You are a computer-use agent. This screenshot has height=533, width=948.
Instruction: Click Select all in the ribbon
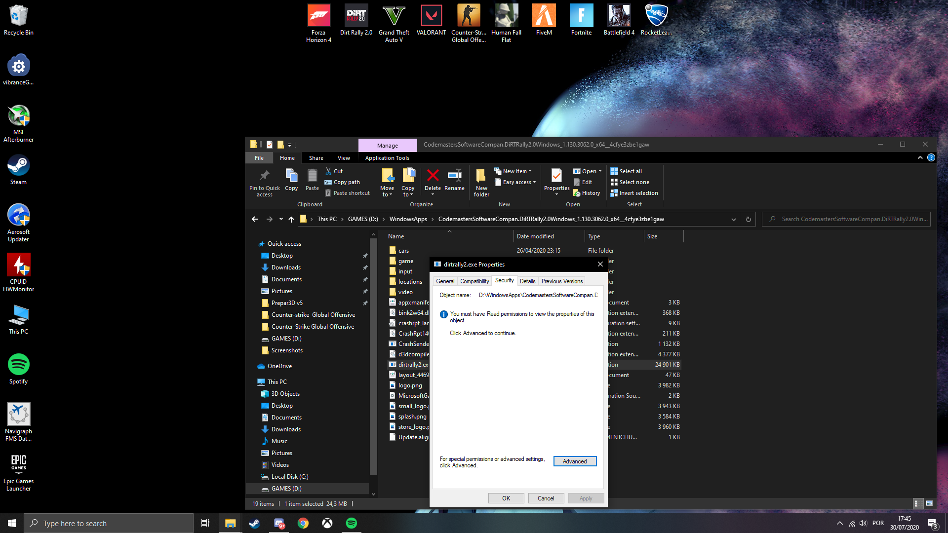626,171
